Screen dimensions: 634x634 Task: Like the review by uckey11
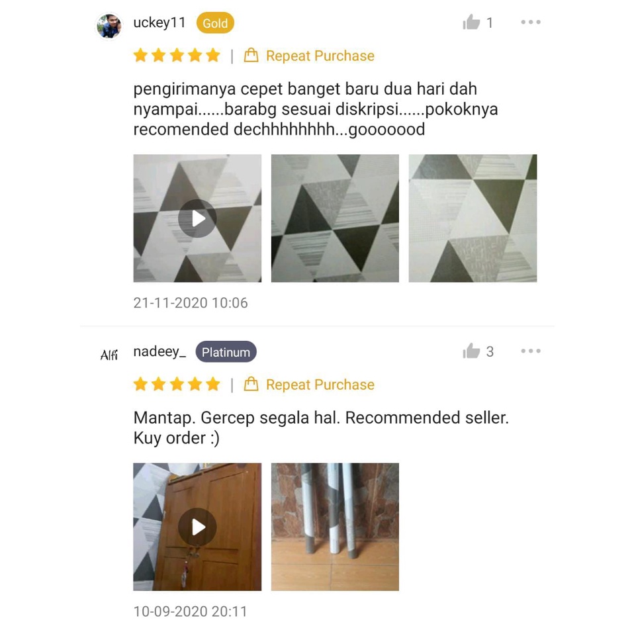471,23
